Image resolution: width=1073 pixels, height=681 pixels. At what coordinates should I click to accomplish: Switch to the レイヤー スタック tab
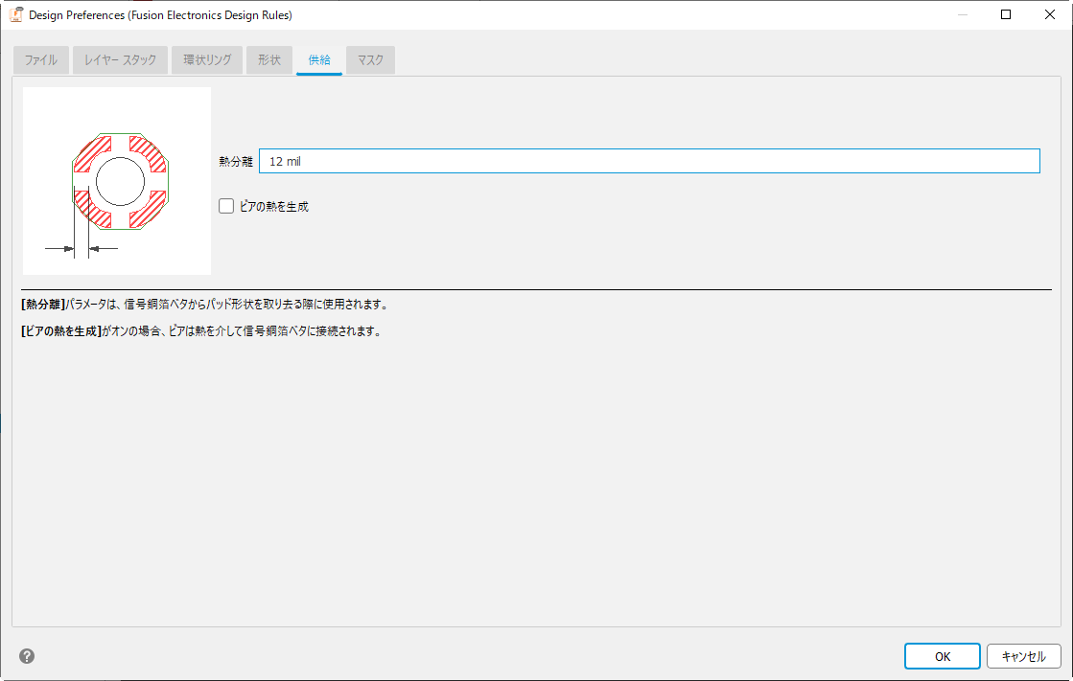point(121,60)
